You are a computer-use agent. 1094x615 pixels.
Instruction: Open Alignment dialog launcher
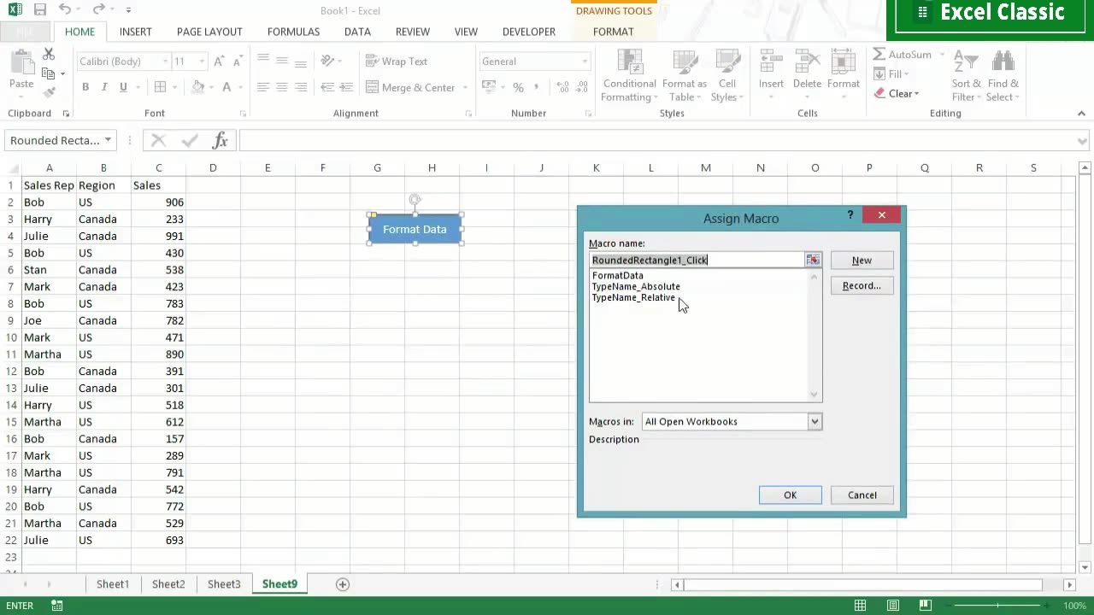tap(468, 114)
